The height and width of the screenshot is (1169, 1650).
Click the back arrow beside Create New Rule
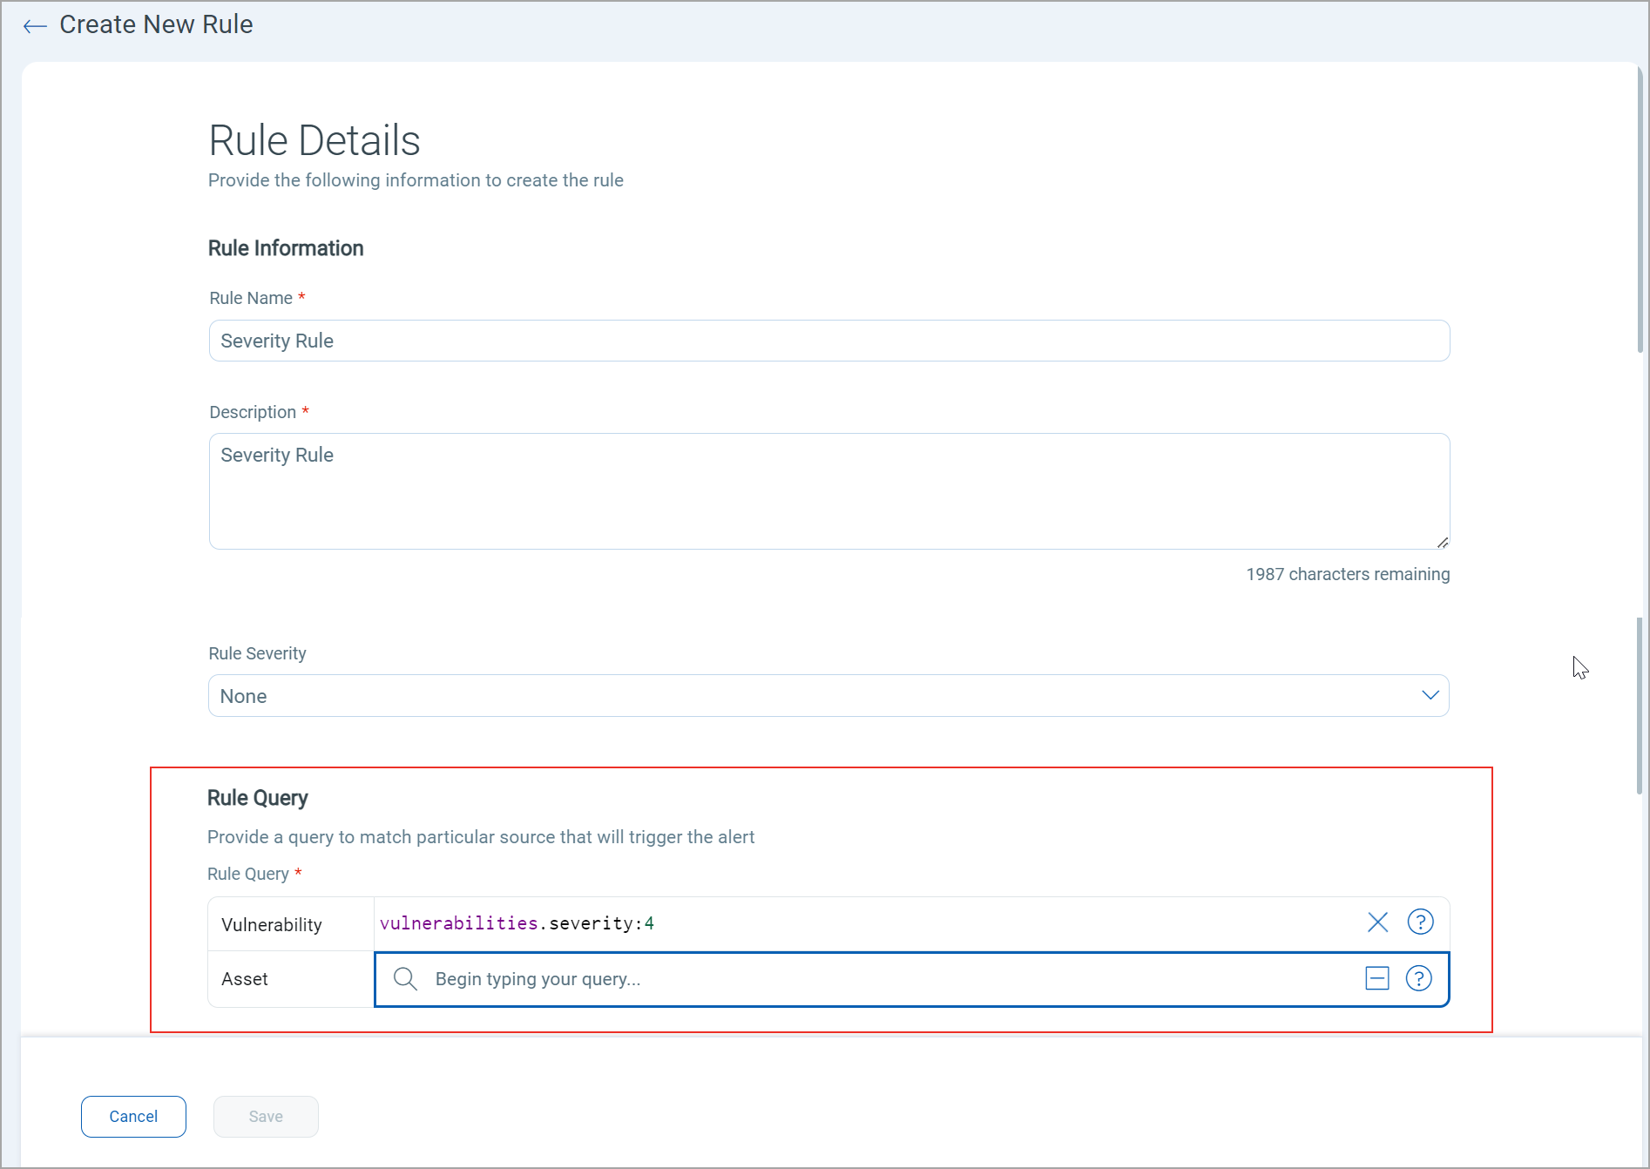point(35,26)
